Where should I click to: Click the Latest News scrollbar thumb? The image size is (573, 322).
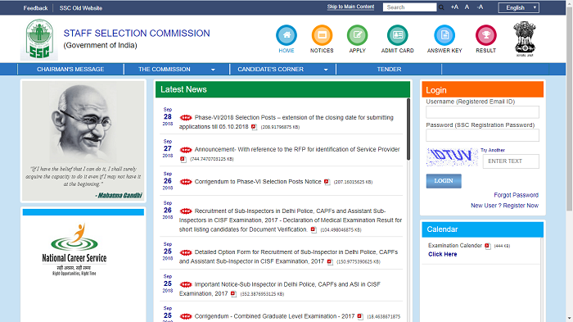pyautogui.click(x=408, y=129)
